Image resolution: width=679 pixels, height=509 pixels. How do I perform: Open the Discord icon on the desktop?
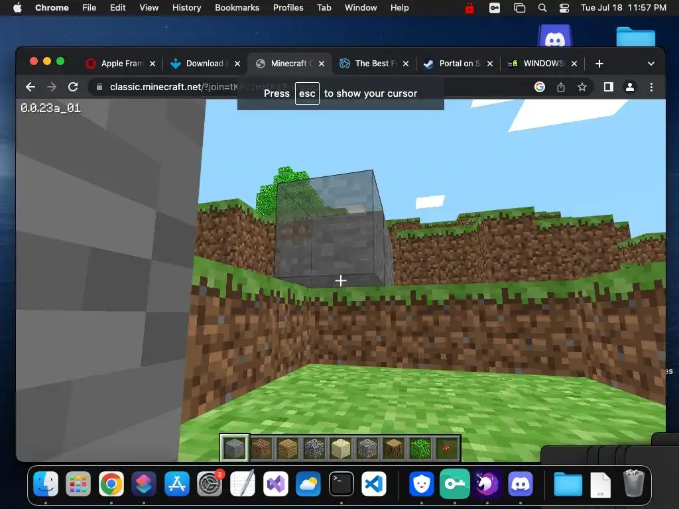(x=555, y=36)
